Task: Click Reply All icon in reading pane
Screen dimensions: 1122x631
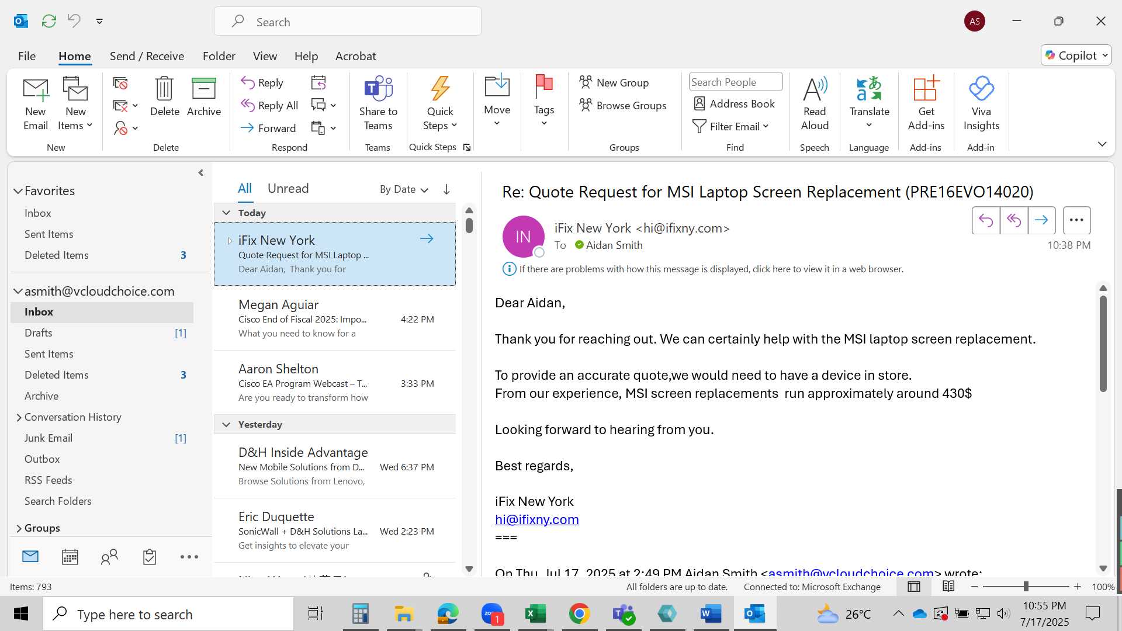Action: pos(1014,220)
